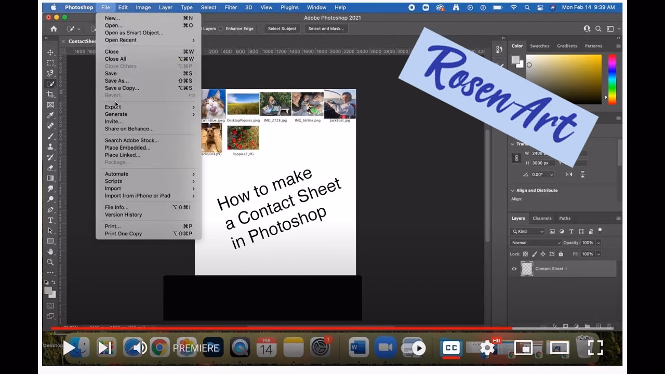Toggle the Enhance Edge checkbox
The height and width of the screenshot is (374, 665).
click(x=221, y=29)
